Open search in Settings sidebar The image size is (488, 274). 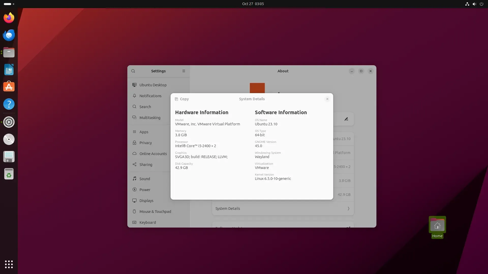click(133, 71)
